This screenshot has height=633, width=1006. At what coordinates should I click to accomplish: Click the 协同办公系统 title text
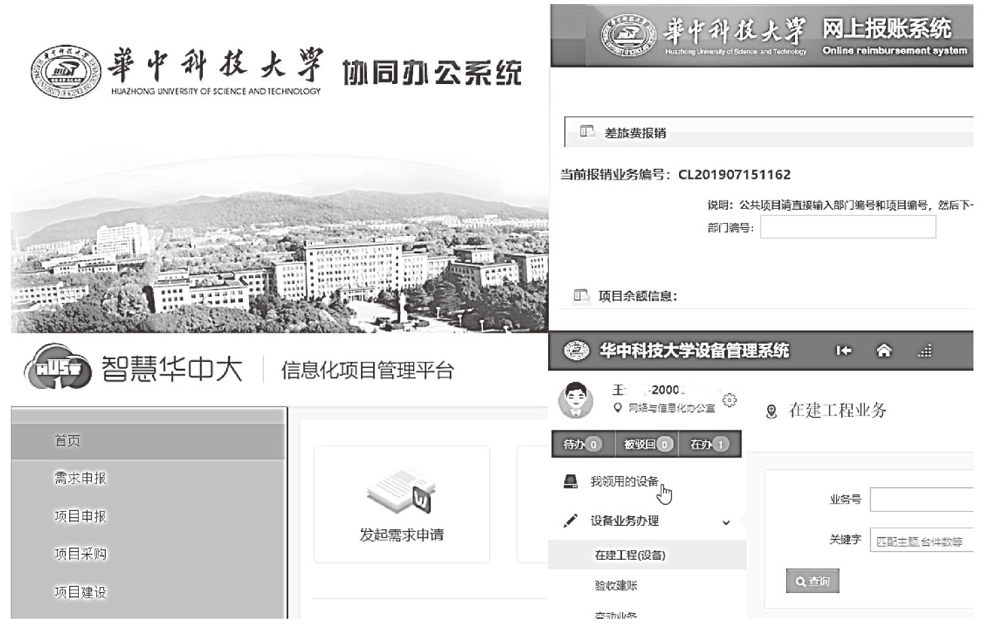point(432,73)
